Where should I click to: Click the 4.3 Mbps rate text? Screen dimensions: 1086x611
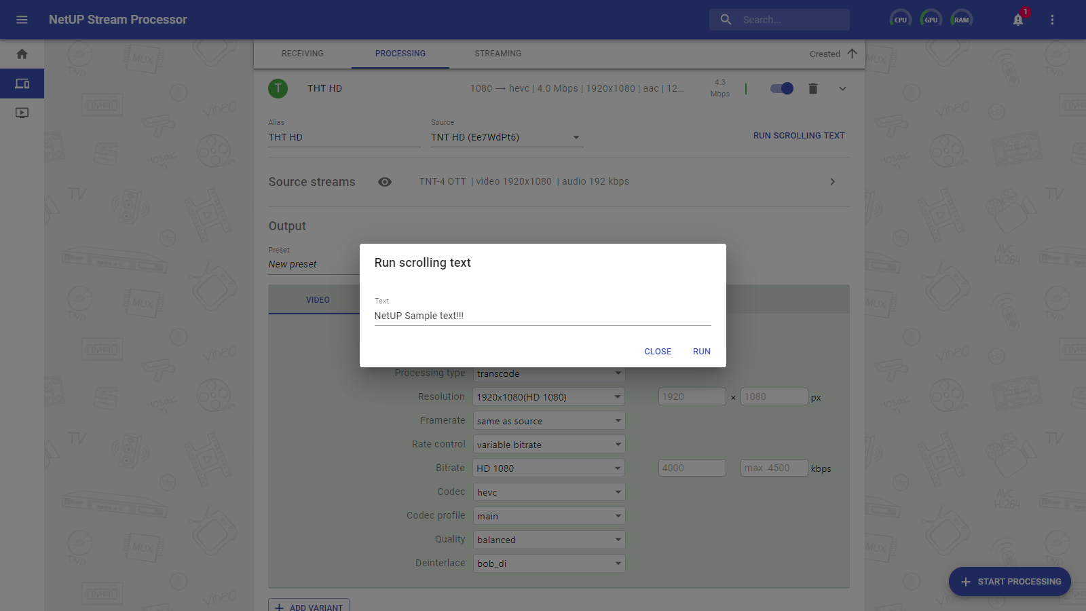pyautogui.click(x=720, y=88)
